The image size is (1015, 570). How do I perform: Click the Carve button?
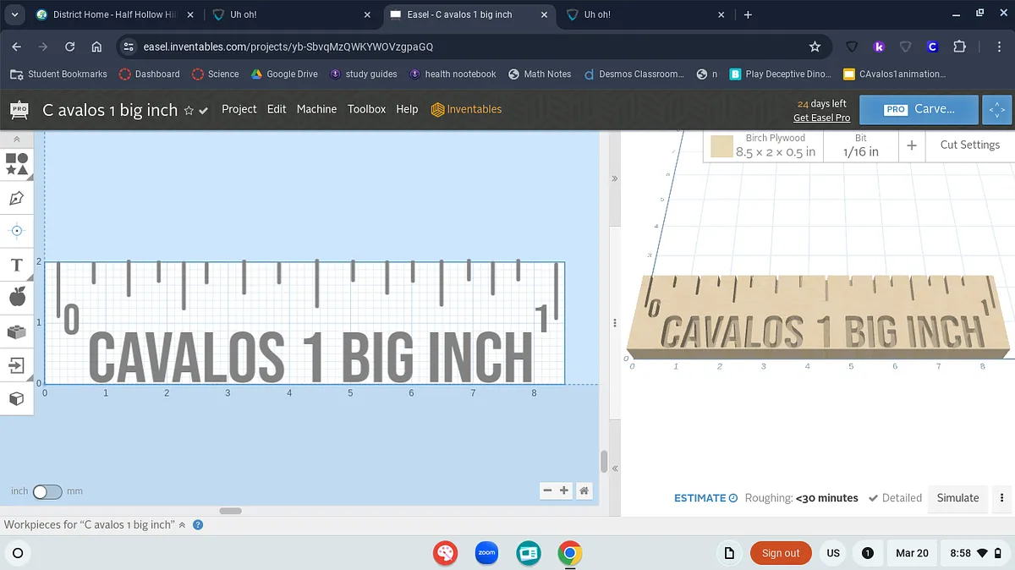pos(919,109)
